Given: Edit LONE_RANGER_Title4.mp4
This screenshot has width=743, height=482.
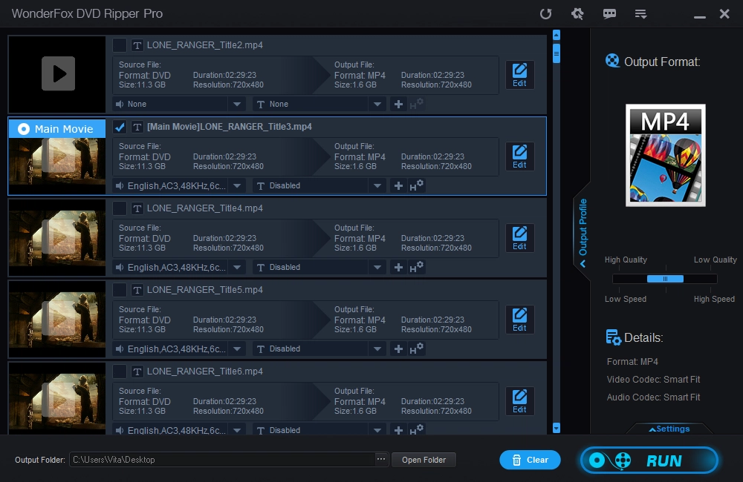Looking at the screenshot, I should [x=519, y=238].
